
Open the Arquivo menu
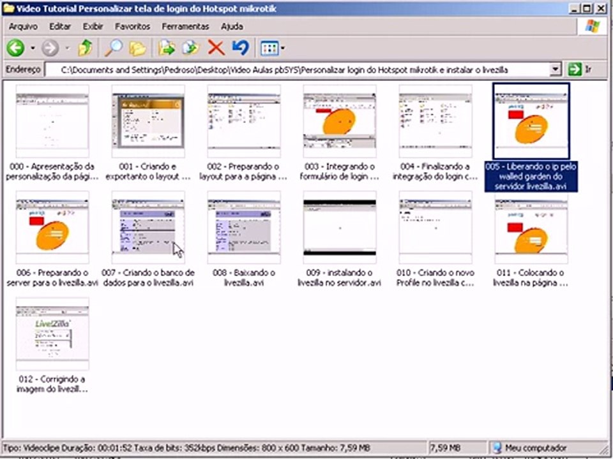(x=23, y=27)
